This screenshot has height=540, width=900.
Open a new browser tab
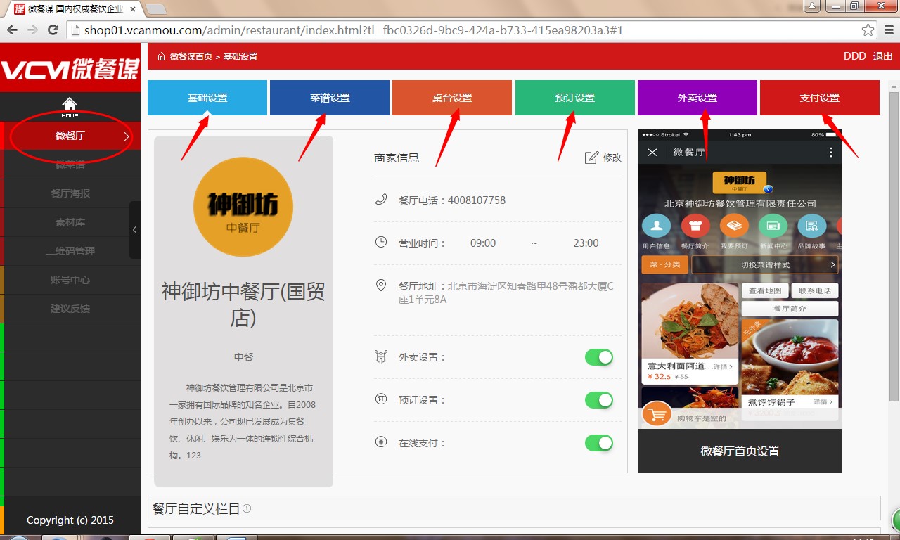(x=155, y=9)
